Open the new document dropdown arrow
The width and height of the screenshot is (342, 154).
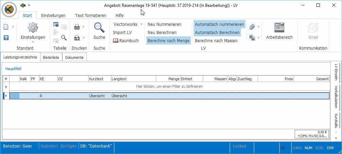click(x=13, y=27)
